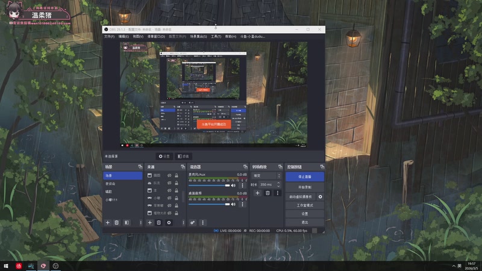The image size is (482, 271).
Task: Click the blue 停止直播 button
Action: [305, 176]
